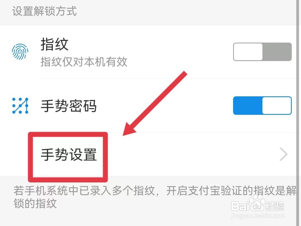Select the 手势密码 label

coord(68,106)
